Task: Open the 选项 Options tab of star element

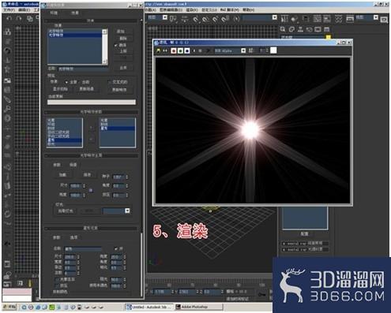Action: click(73, 237)
